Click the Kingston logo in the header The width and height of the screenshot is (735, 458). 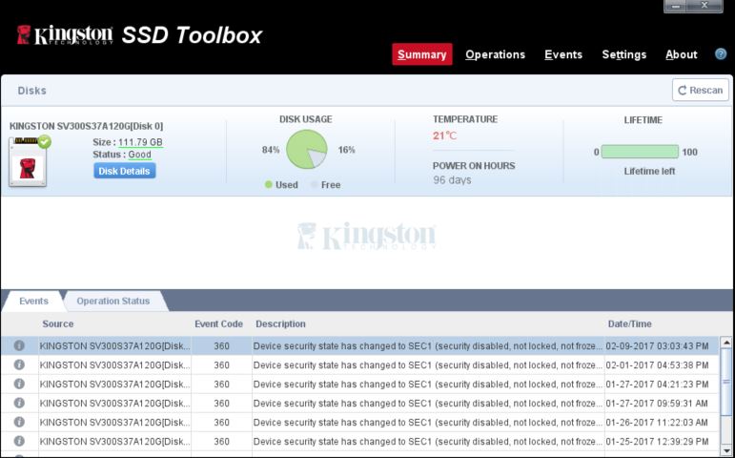pos(65,35)
